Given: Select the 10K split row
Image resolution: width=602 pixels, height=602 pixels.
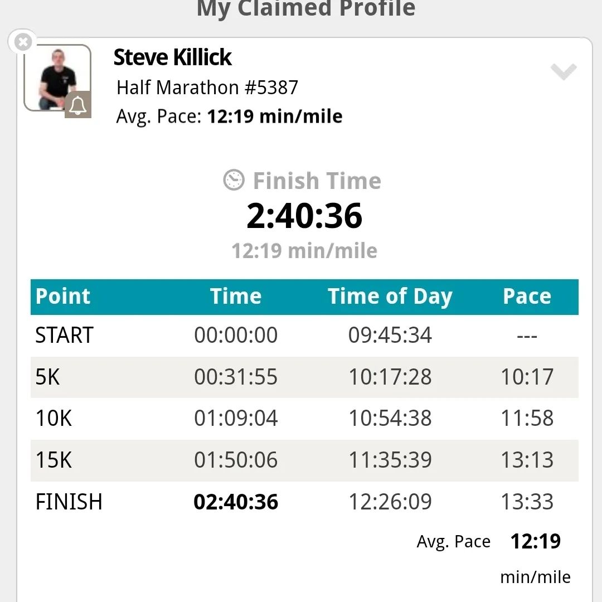Looking at the screenshot, I should 304,419.
